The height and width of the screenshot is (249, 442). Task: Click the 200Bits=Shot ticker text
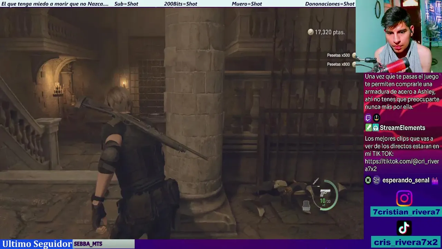181,4
